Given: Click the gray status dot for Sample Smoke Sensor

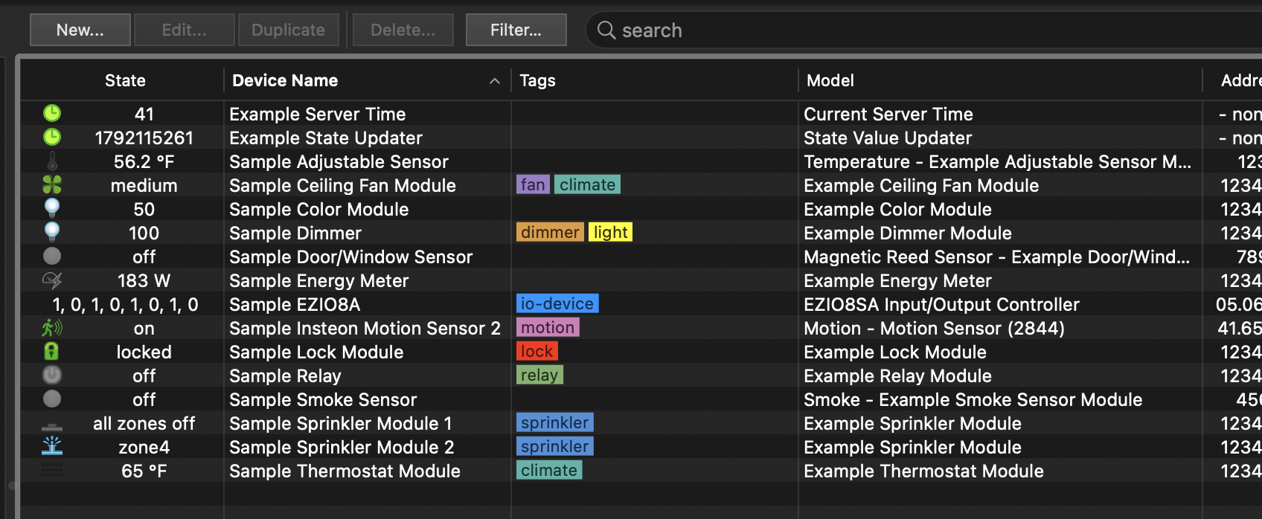Looking at the screenshot, I should pyautogui.click(x=52, y=399).
